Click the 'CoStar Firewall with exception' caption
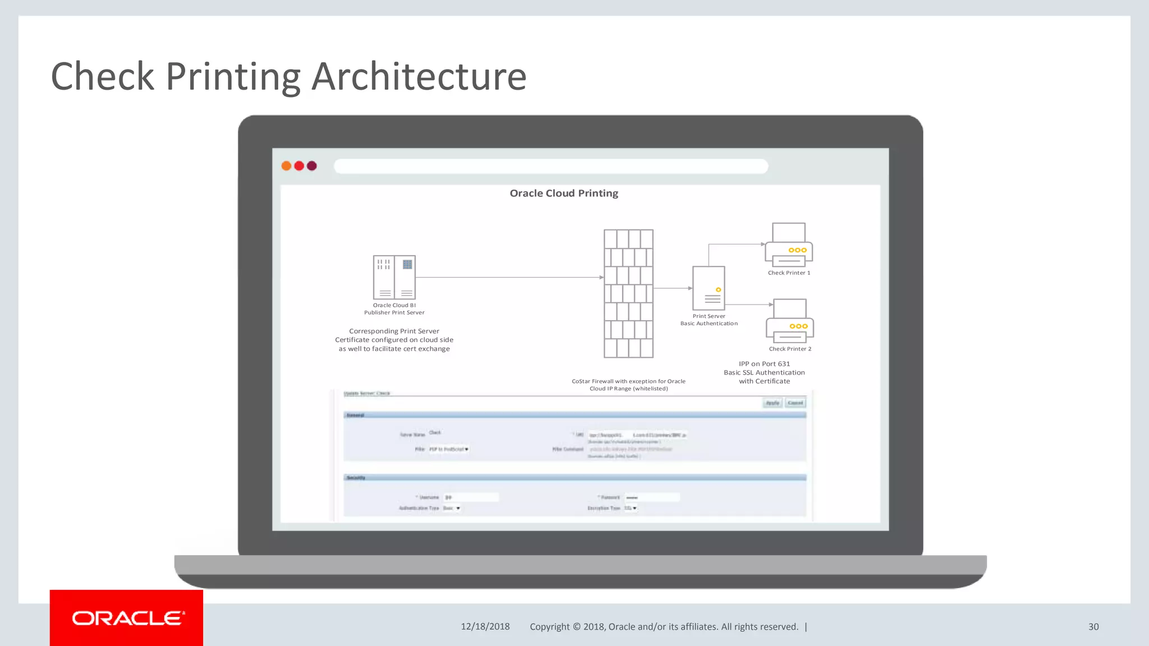The height and width of the screenshot is (646, 1149). 628,385
